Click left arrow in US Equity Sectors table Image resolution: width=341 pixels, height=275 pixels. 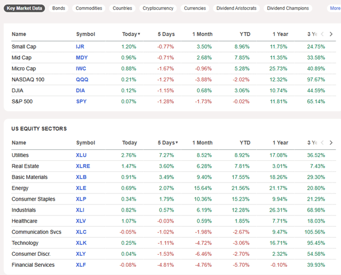pos(322,143)
